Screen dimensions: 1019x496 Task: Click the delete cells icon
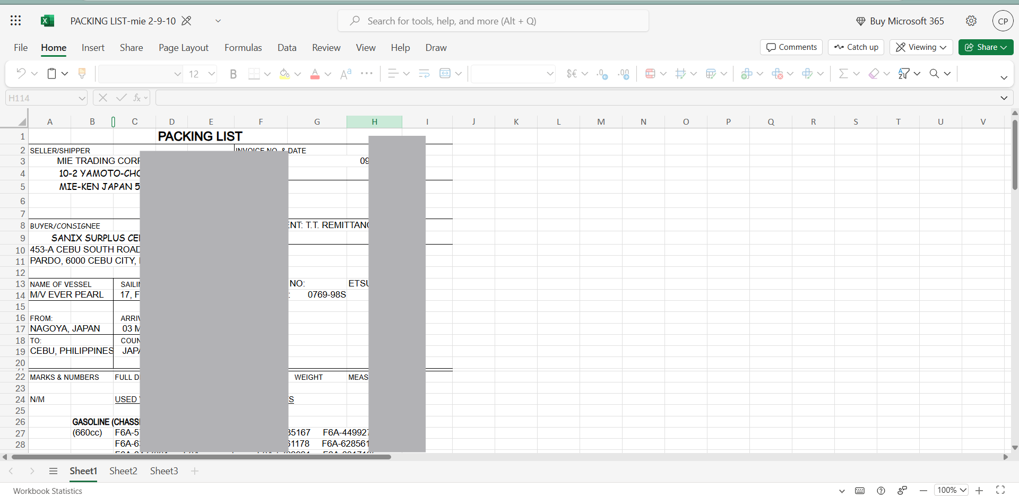pos(778,74)
